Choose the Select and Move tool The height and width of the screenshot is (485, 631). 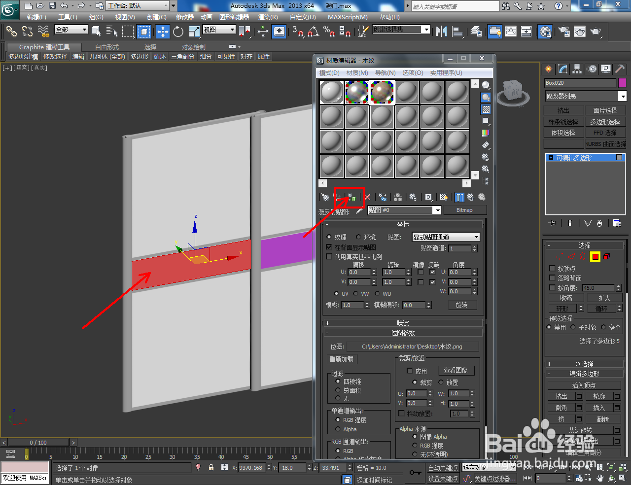(x=163, y=32)
